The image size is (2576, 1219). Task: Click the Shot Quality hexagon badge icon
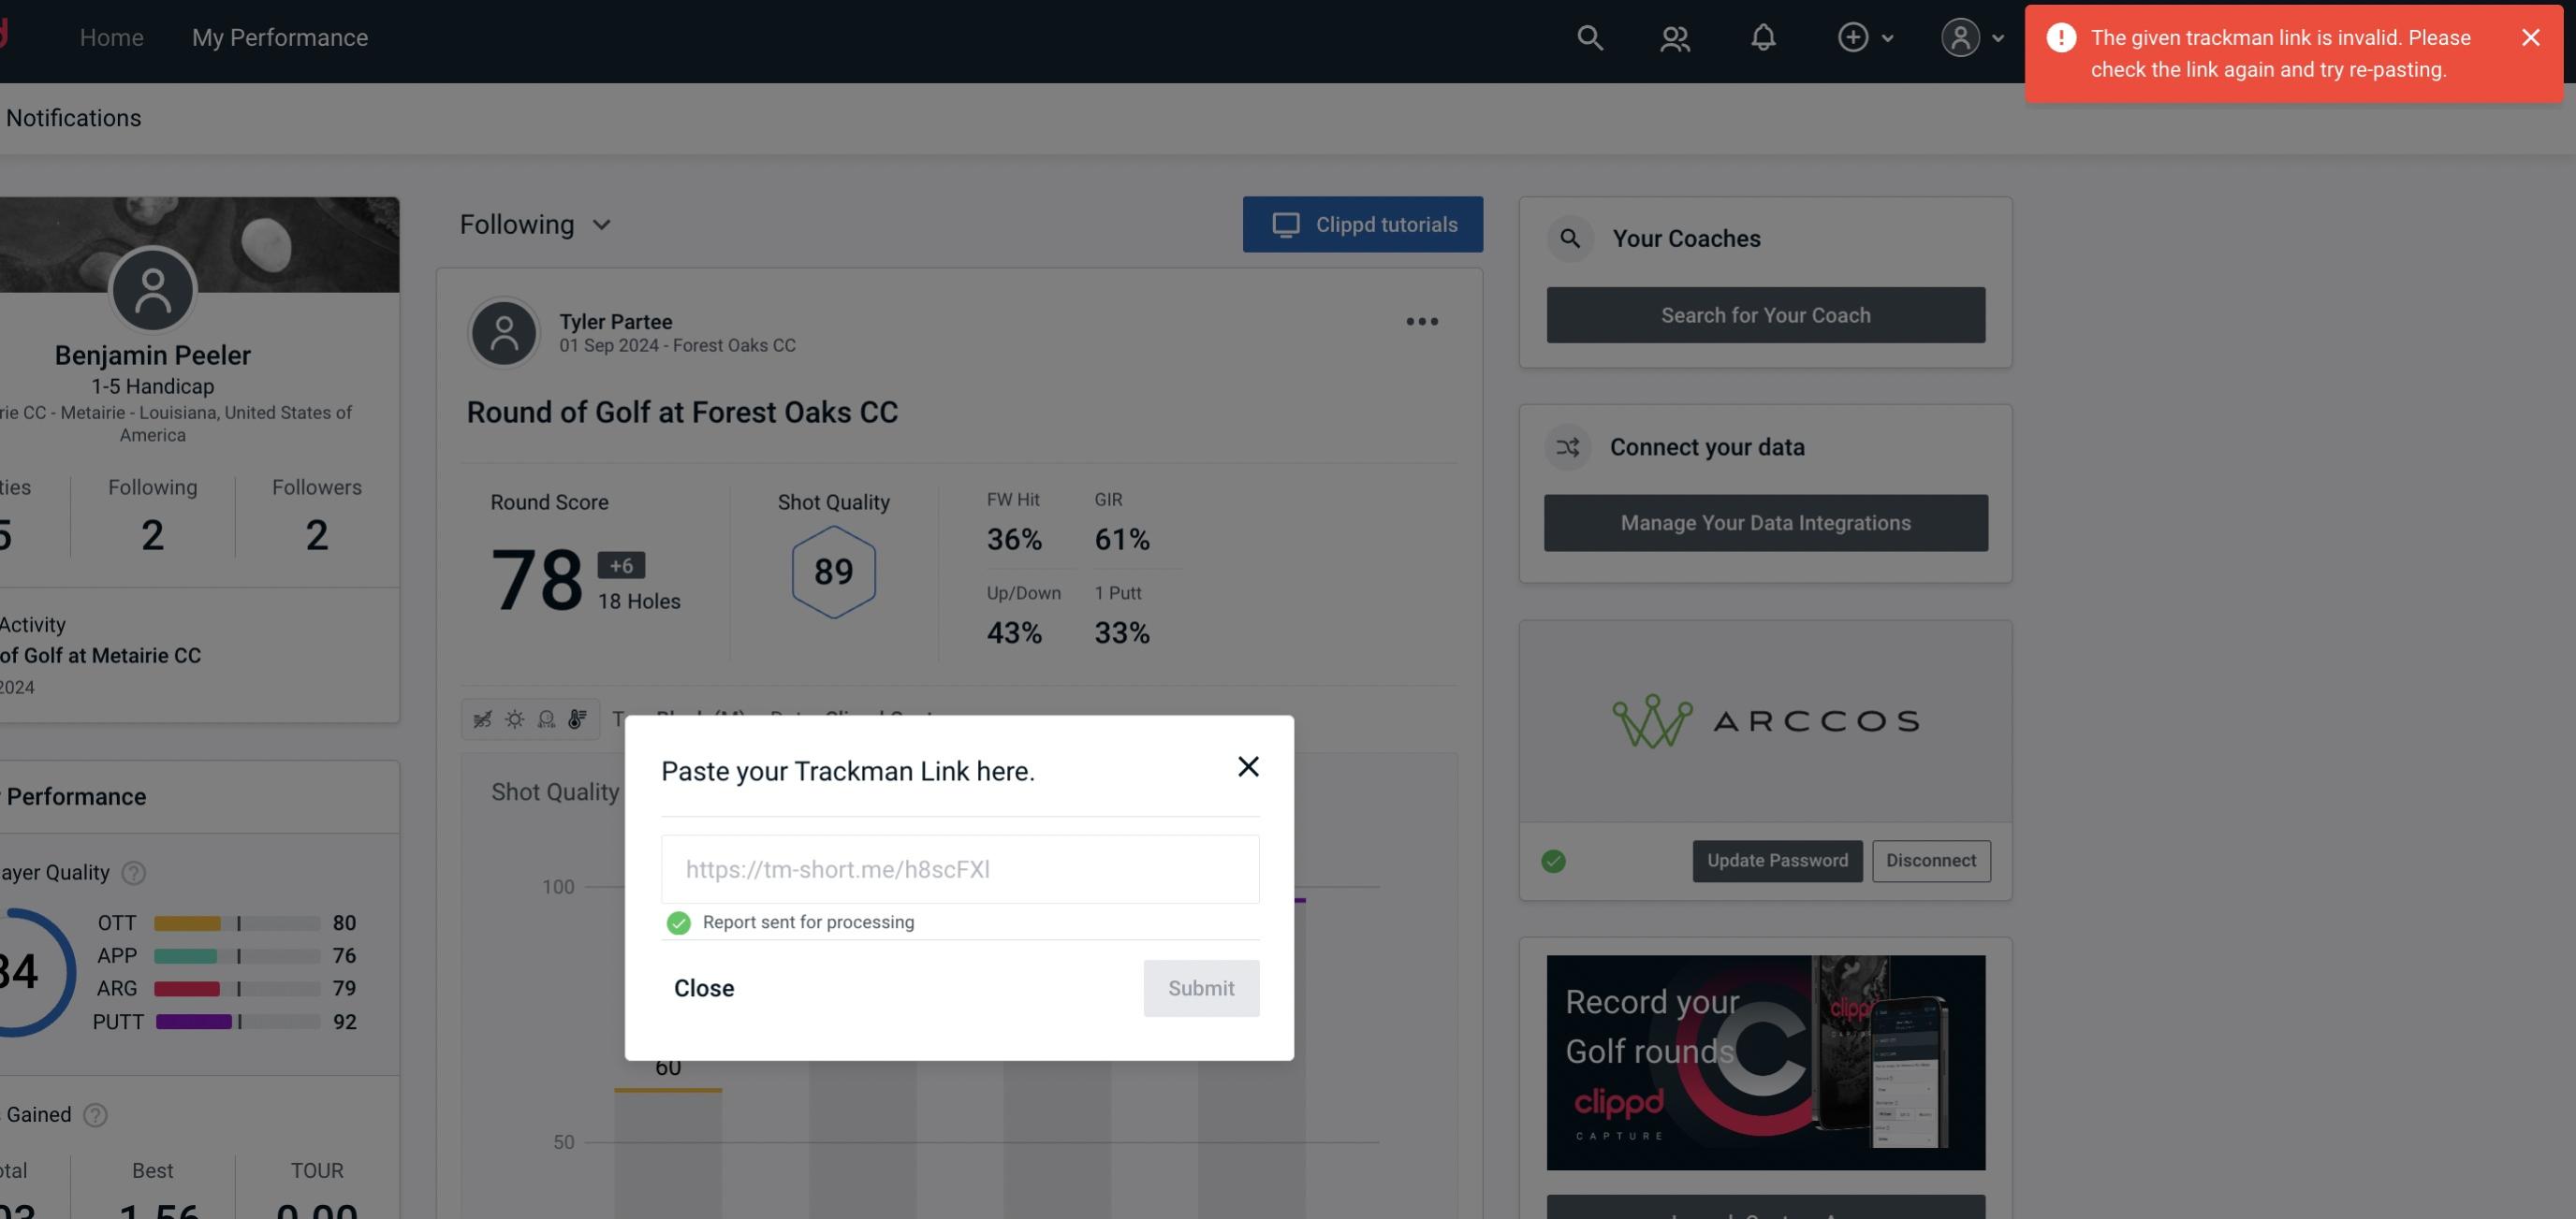click(x=833, y=572)
